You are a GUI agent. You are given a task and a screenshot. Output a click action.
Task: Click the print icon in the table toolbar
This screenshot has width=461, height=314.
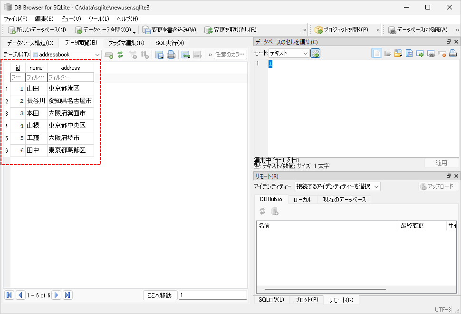[171, 55]
